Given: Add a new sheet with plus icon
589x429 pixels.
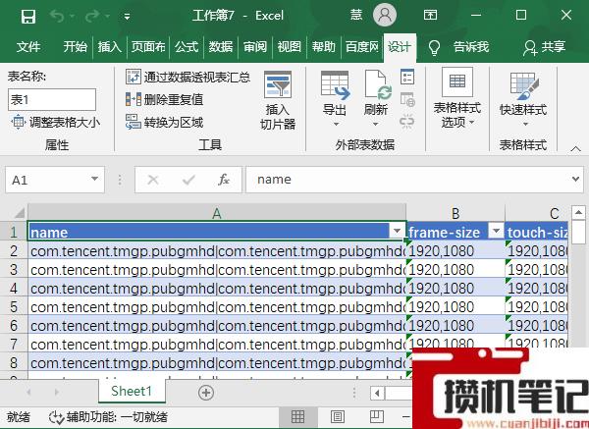Looking at the screenshot, I should (x=206, y=393).
